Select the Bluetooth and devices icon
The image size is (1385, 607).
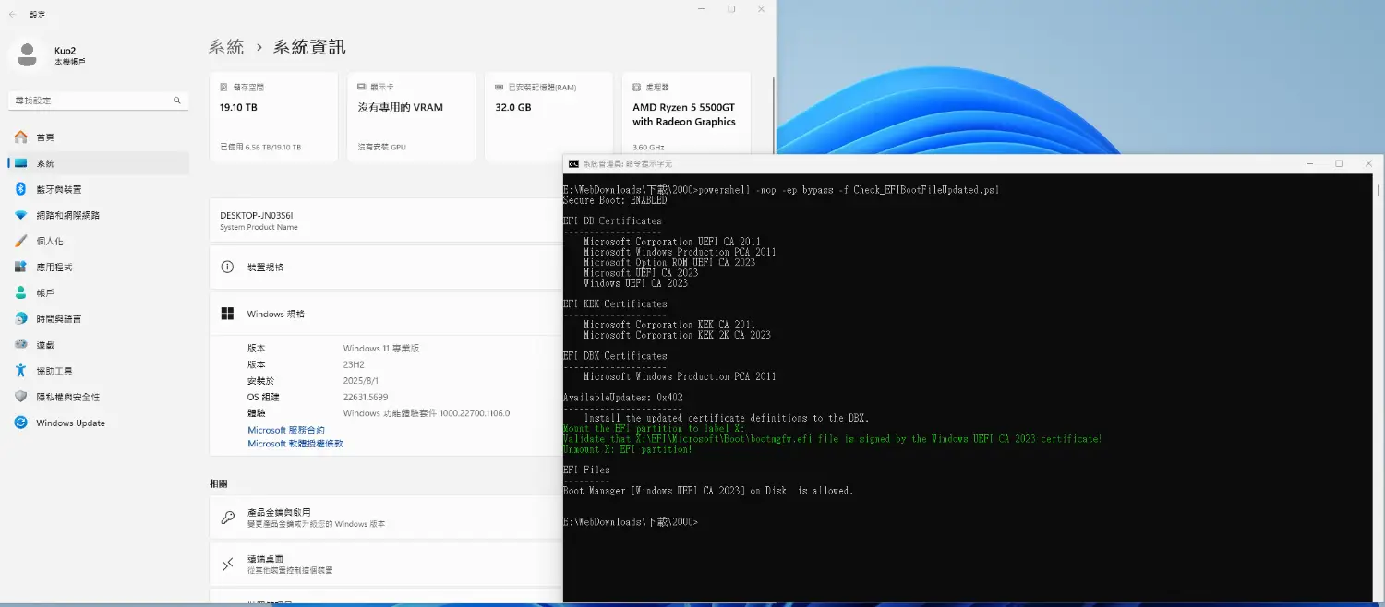click(20, 188)
